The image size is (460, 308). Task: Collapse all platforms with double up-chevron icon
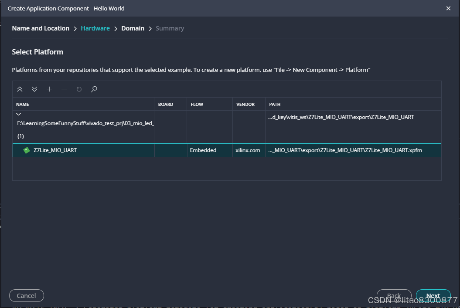20,89
